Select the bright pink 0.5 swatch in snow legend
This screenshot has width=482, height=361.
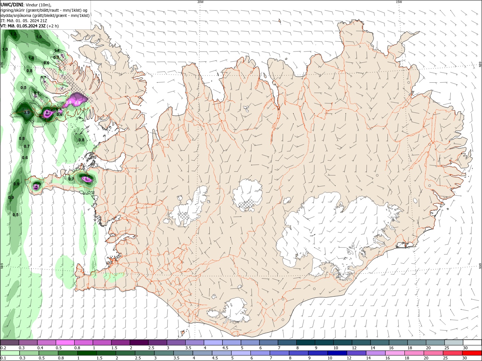pyautogui.click(x=65, y=343)
